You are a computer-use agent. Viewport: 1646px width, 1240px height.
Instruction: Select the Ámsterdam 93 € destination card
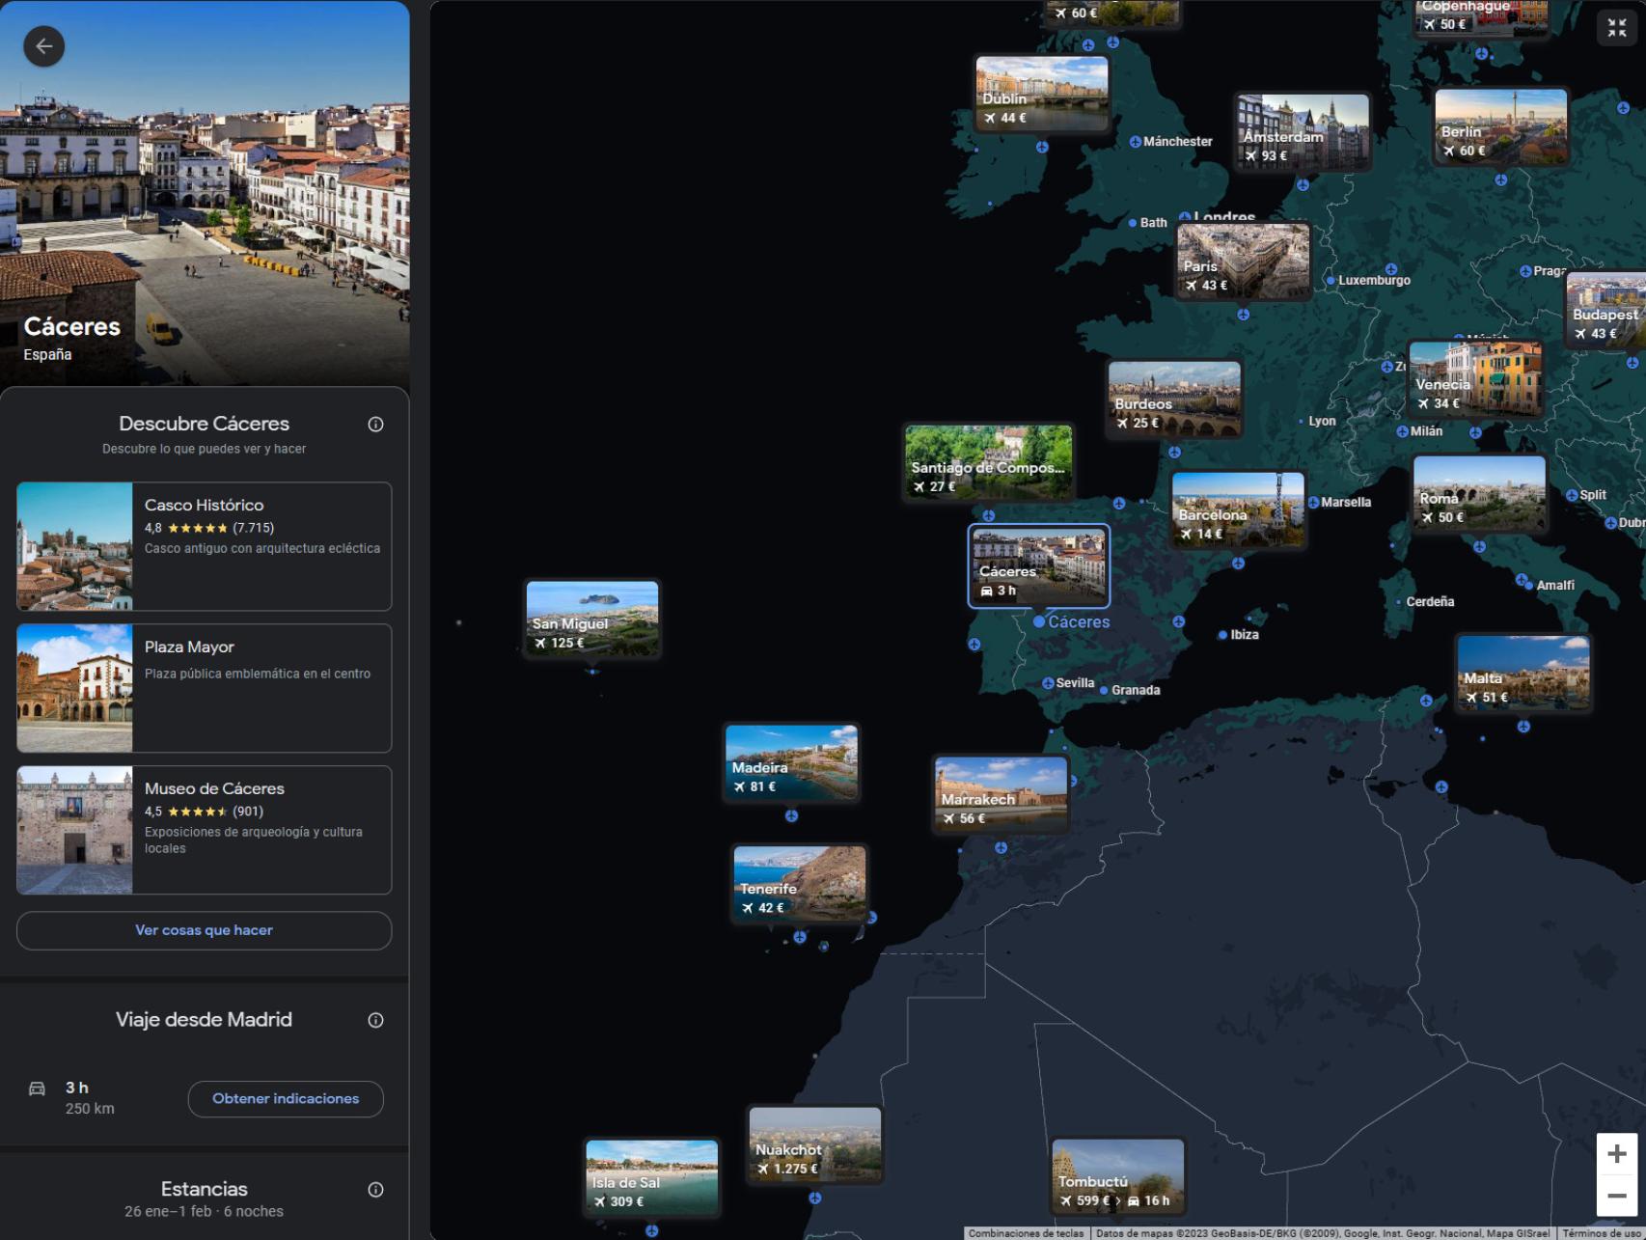coord(1303,131)
